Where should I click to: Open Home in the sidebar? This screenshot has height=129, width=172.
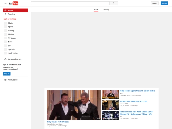tap(16, 10)
